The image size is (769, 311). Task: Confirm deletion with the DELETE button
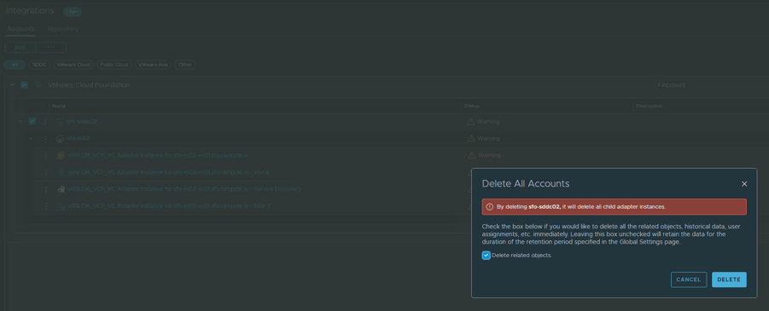pos(729,279)
